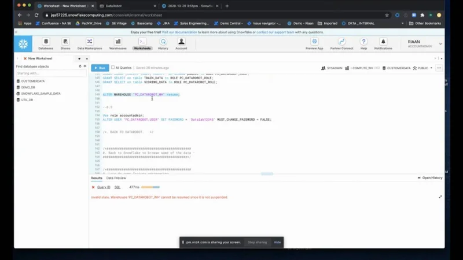Screen dimensions: 463x260
Task: Open the browser extensions puzzle icon
Action: [x=422, y=15]
